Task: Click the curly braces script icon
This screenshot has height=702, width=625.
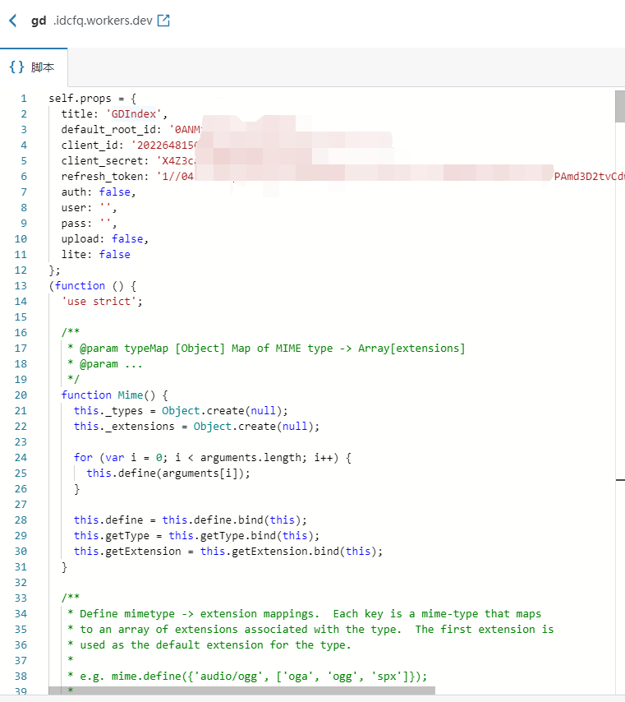Action: pos(16,67)
